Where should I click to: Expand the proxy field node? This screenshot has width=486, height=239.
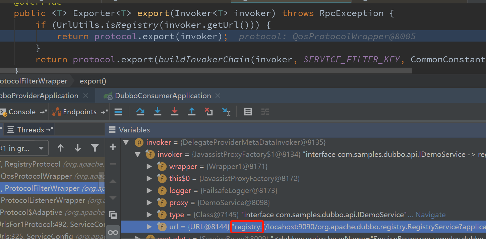tap(149, 203)
